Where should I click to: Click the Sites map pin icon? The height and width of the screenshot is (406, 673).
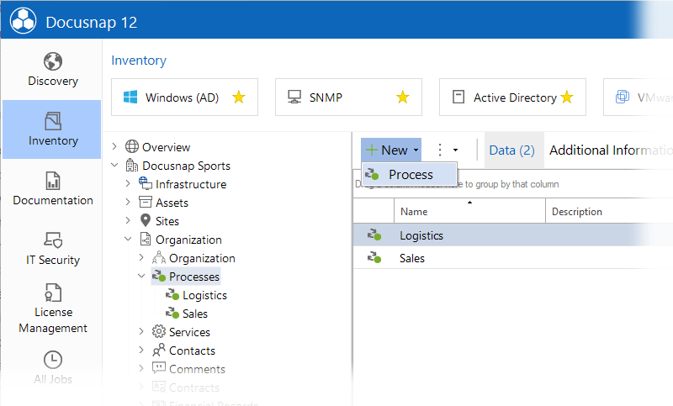coord(146,220)
